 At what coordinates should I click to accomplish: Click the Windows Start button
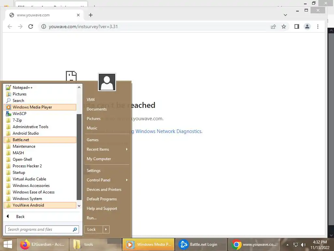(x=8, y=244)
